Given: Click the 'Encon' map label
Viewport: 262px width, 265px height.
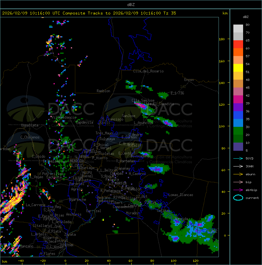Looking at the screenshot, I should click(189, 80).
